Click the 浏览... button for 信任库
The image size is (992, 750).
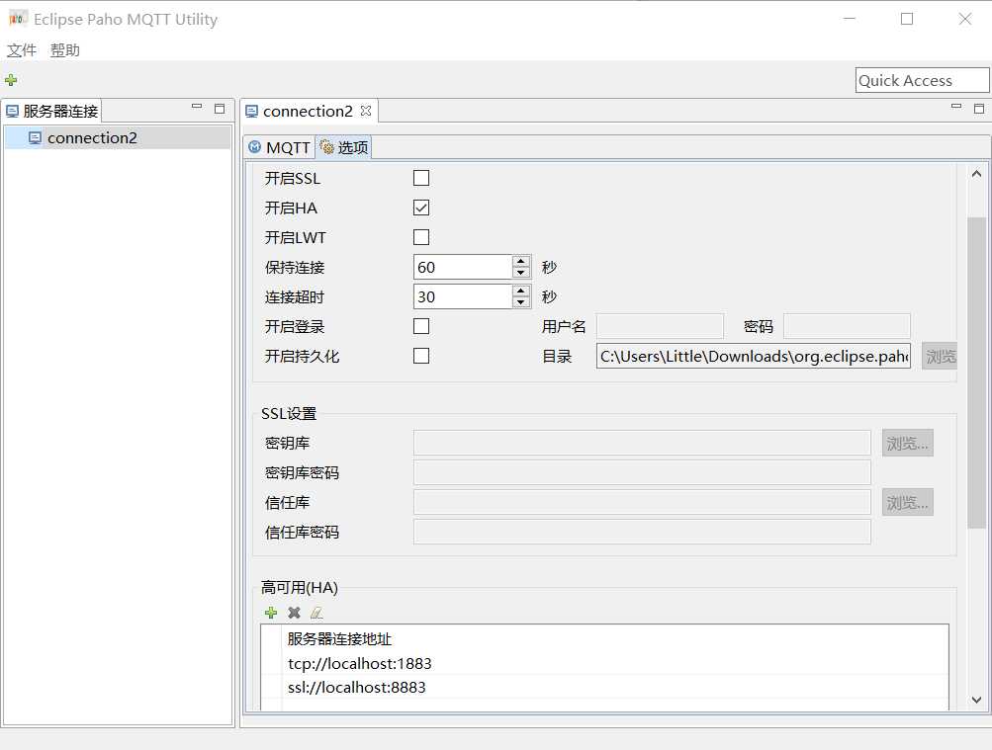(908, 503)
